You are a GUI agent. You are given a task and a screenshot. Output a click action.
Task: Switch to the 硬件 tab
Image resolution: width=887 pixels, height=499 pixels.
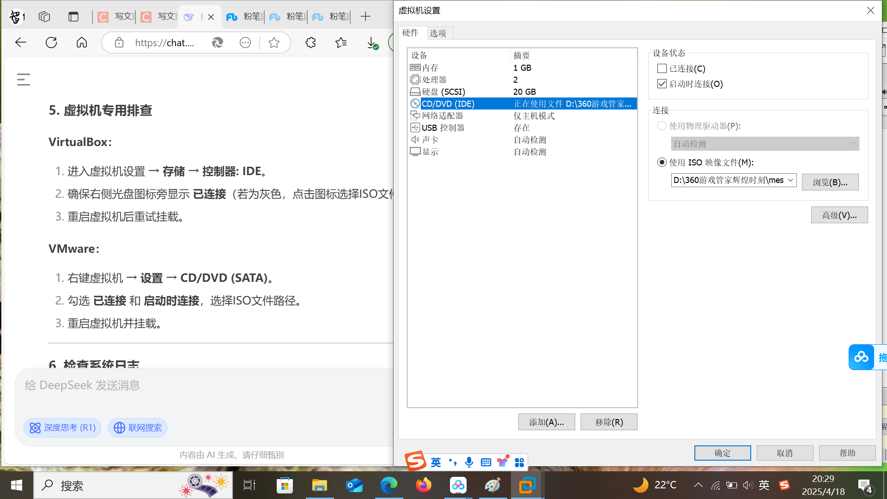[x=410, y=33]
